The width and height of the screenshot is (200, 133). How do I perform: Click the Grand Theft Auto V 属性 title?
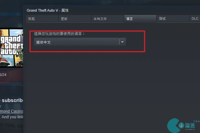pos(48,10)
